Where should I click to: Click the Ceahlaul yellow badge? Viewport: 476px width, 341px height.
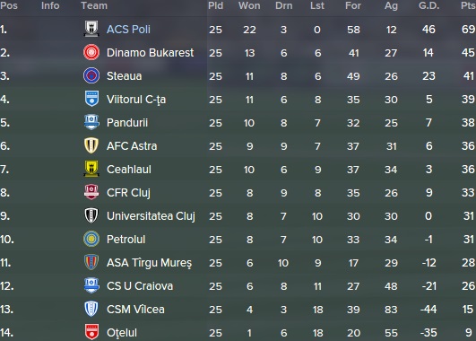(91, 169)
